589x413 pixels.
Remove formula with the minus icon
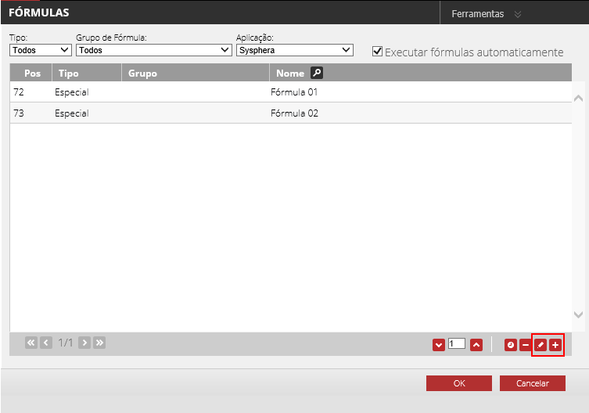526,345
